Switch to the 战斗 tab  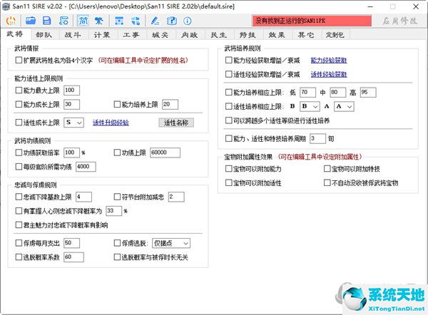click(72, 33)
